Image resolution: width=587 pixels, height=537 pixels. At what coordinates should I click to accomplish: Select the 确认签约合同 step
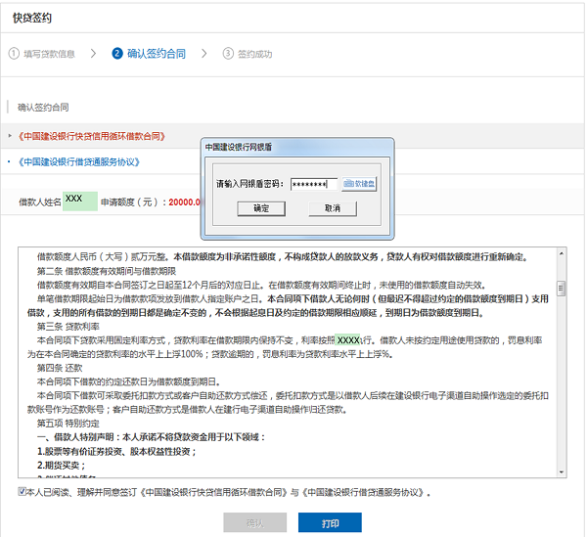coord(156,54)
